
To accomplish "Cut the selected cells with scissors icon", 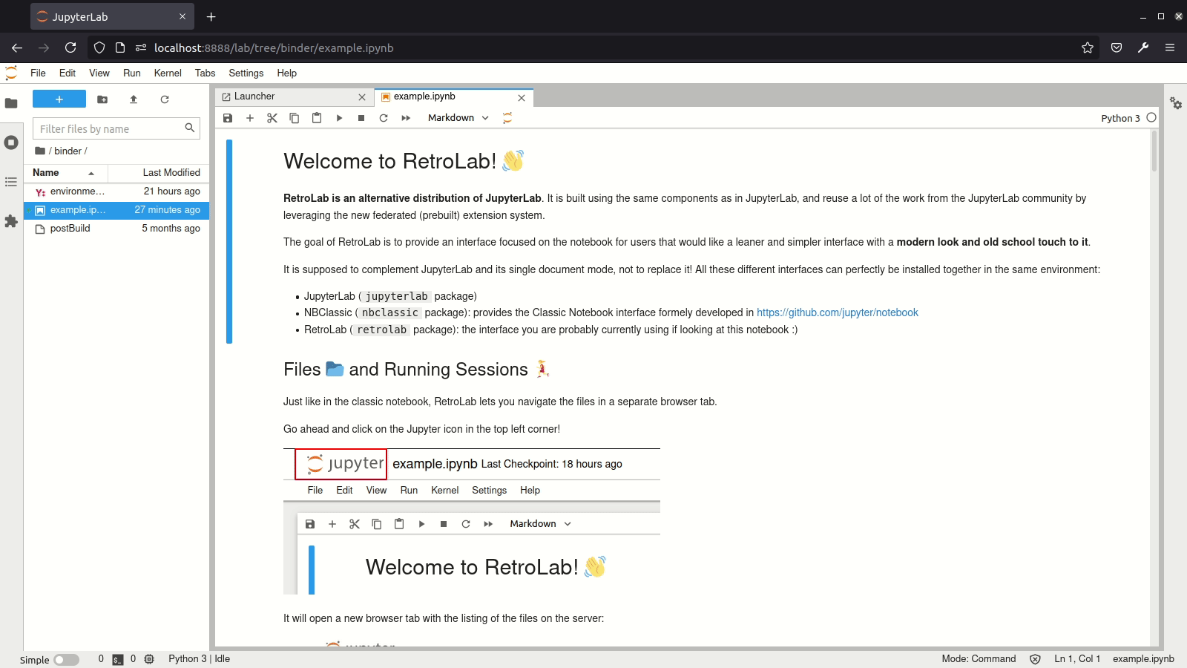I will [272, 118].
